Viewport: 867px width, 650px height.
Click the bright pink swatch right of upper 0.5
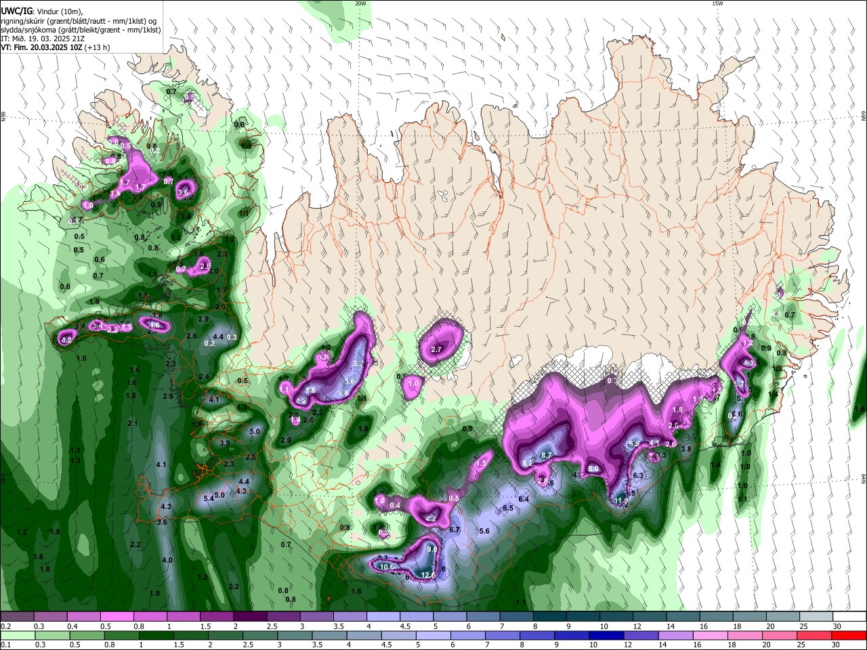(x=117, y=616)
